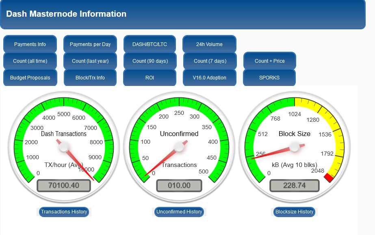
Task: View V16.0 Adoption statistics
Action: coord(210,78)
